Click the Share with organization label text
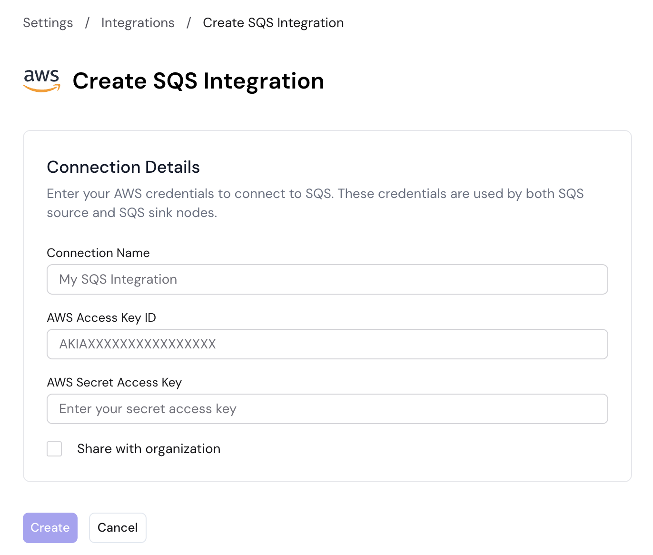Screen dimensions: 653x555 (149, 449)
